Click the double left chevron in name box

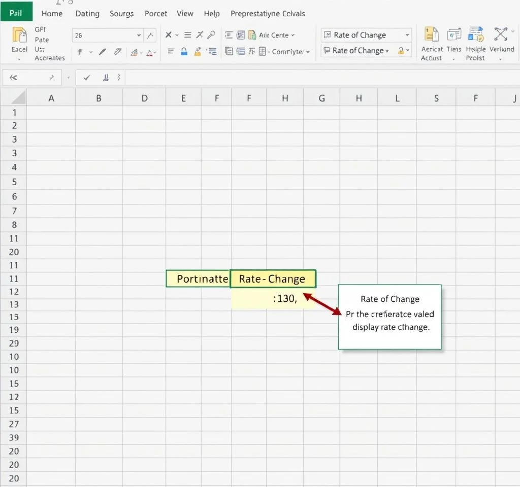coord(13,78)
